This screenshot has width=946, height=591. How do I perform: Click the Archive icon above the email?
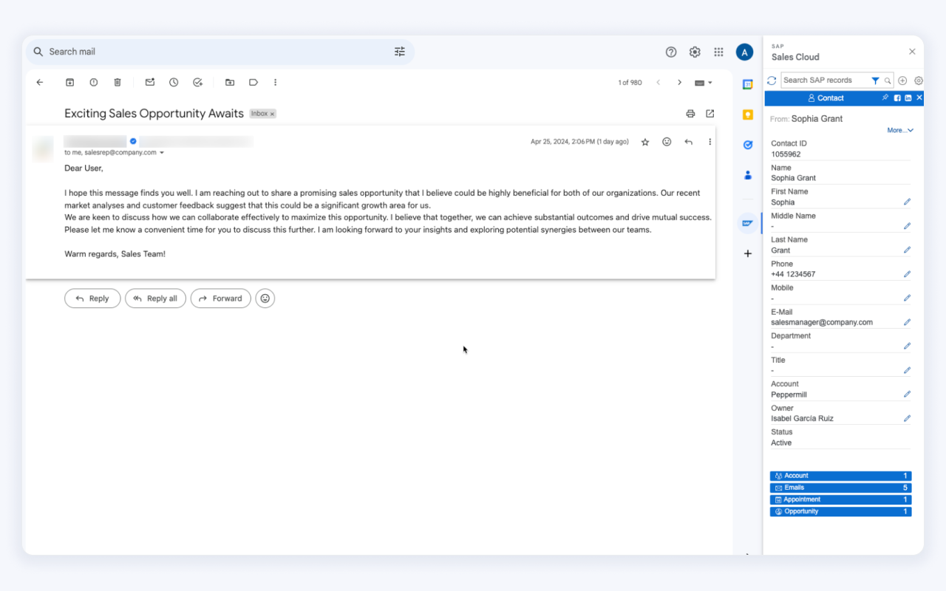pyautogui.click(x=69, y=82)
